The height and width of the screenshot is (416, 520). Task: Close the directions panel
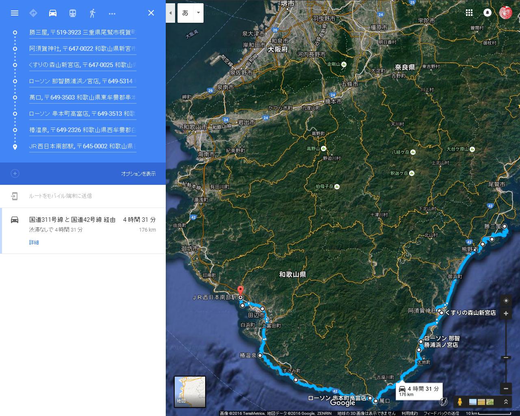coord(151,13)
